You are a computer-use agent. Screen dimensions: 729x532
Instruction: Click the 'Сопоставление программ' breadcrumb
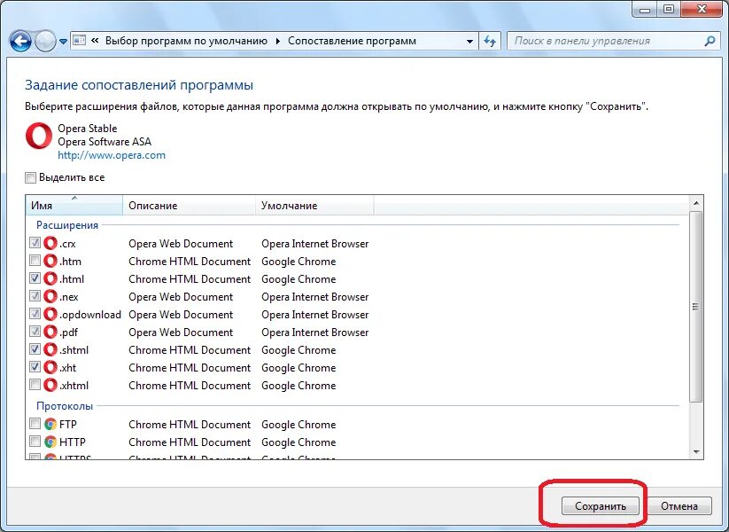(352, 41)
